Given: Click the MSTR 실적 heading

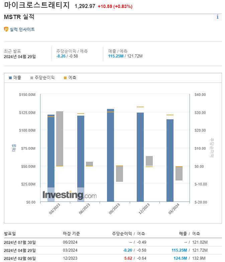Looking at the screenshot, I should [x=19, y=17].
